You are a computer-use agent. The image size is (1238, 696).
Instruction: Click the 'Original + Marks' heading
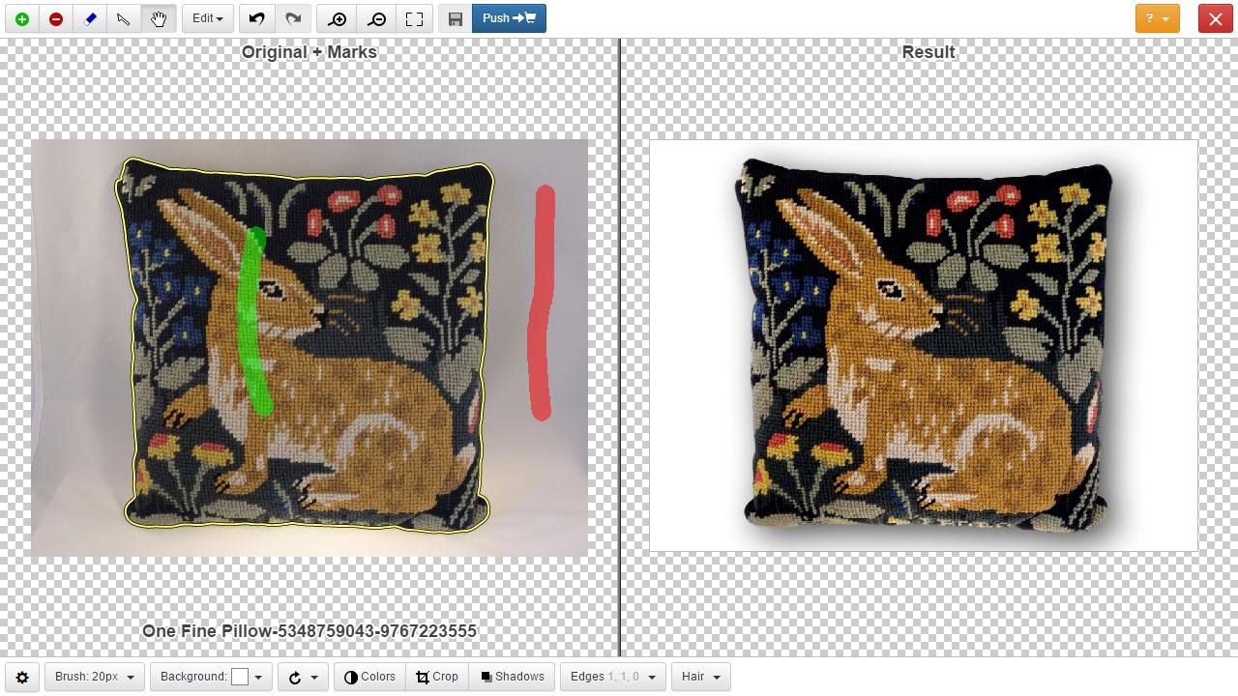click(309, 52)
